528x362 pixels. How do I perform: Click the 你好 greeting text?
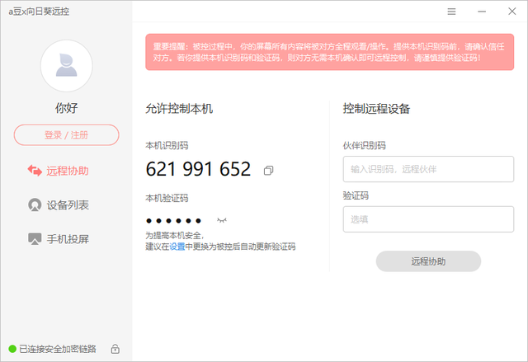point(66,108)
